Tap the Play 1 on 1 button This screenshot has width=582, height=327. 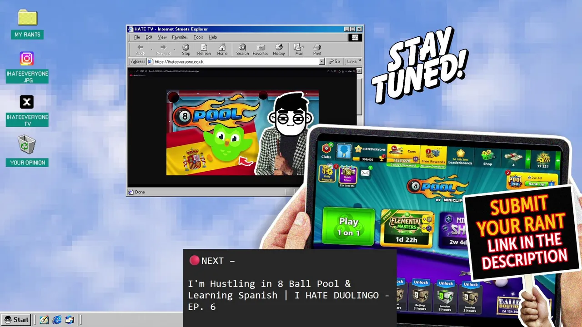click(x=349, y=227)
